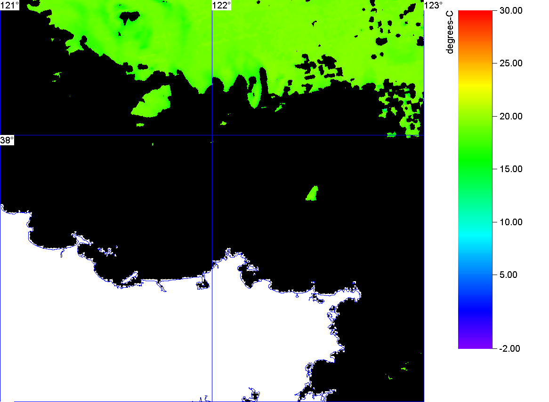This screenshot has height=402, width=549.
Task: Click the 25.00 colorbar value
Action: [x=511, y=63]
